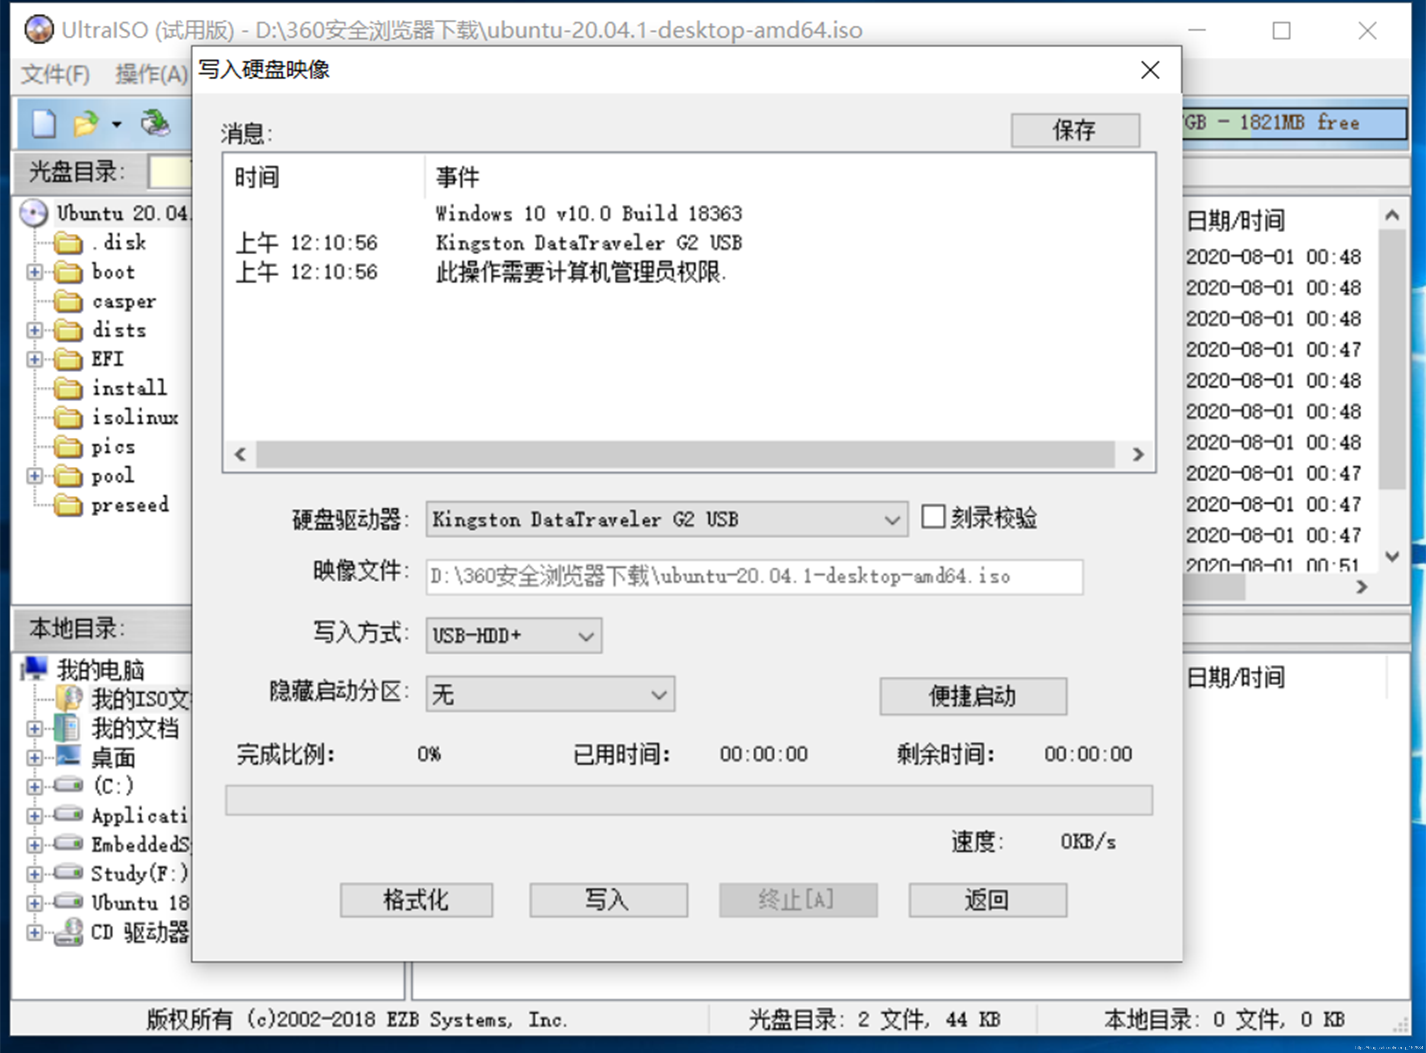Select the install folder icon
This screenshot has height=1053, width=1426.
(68, 388)
